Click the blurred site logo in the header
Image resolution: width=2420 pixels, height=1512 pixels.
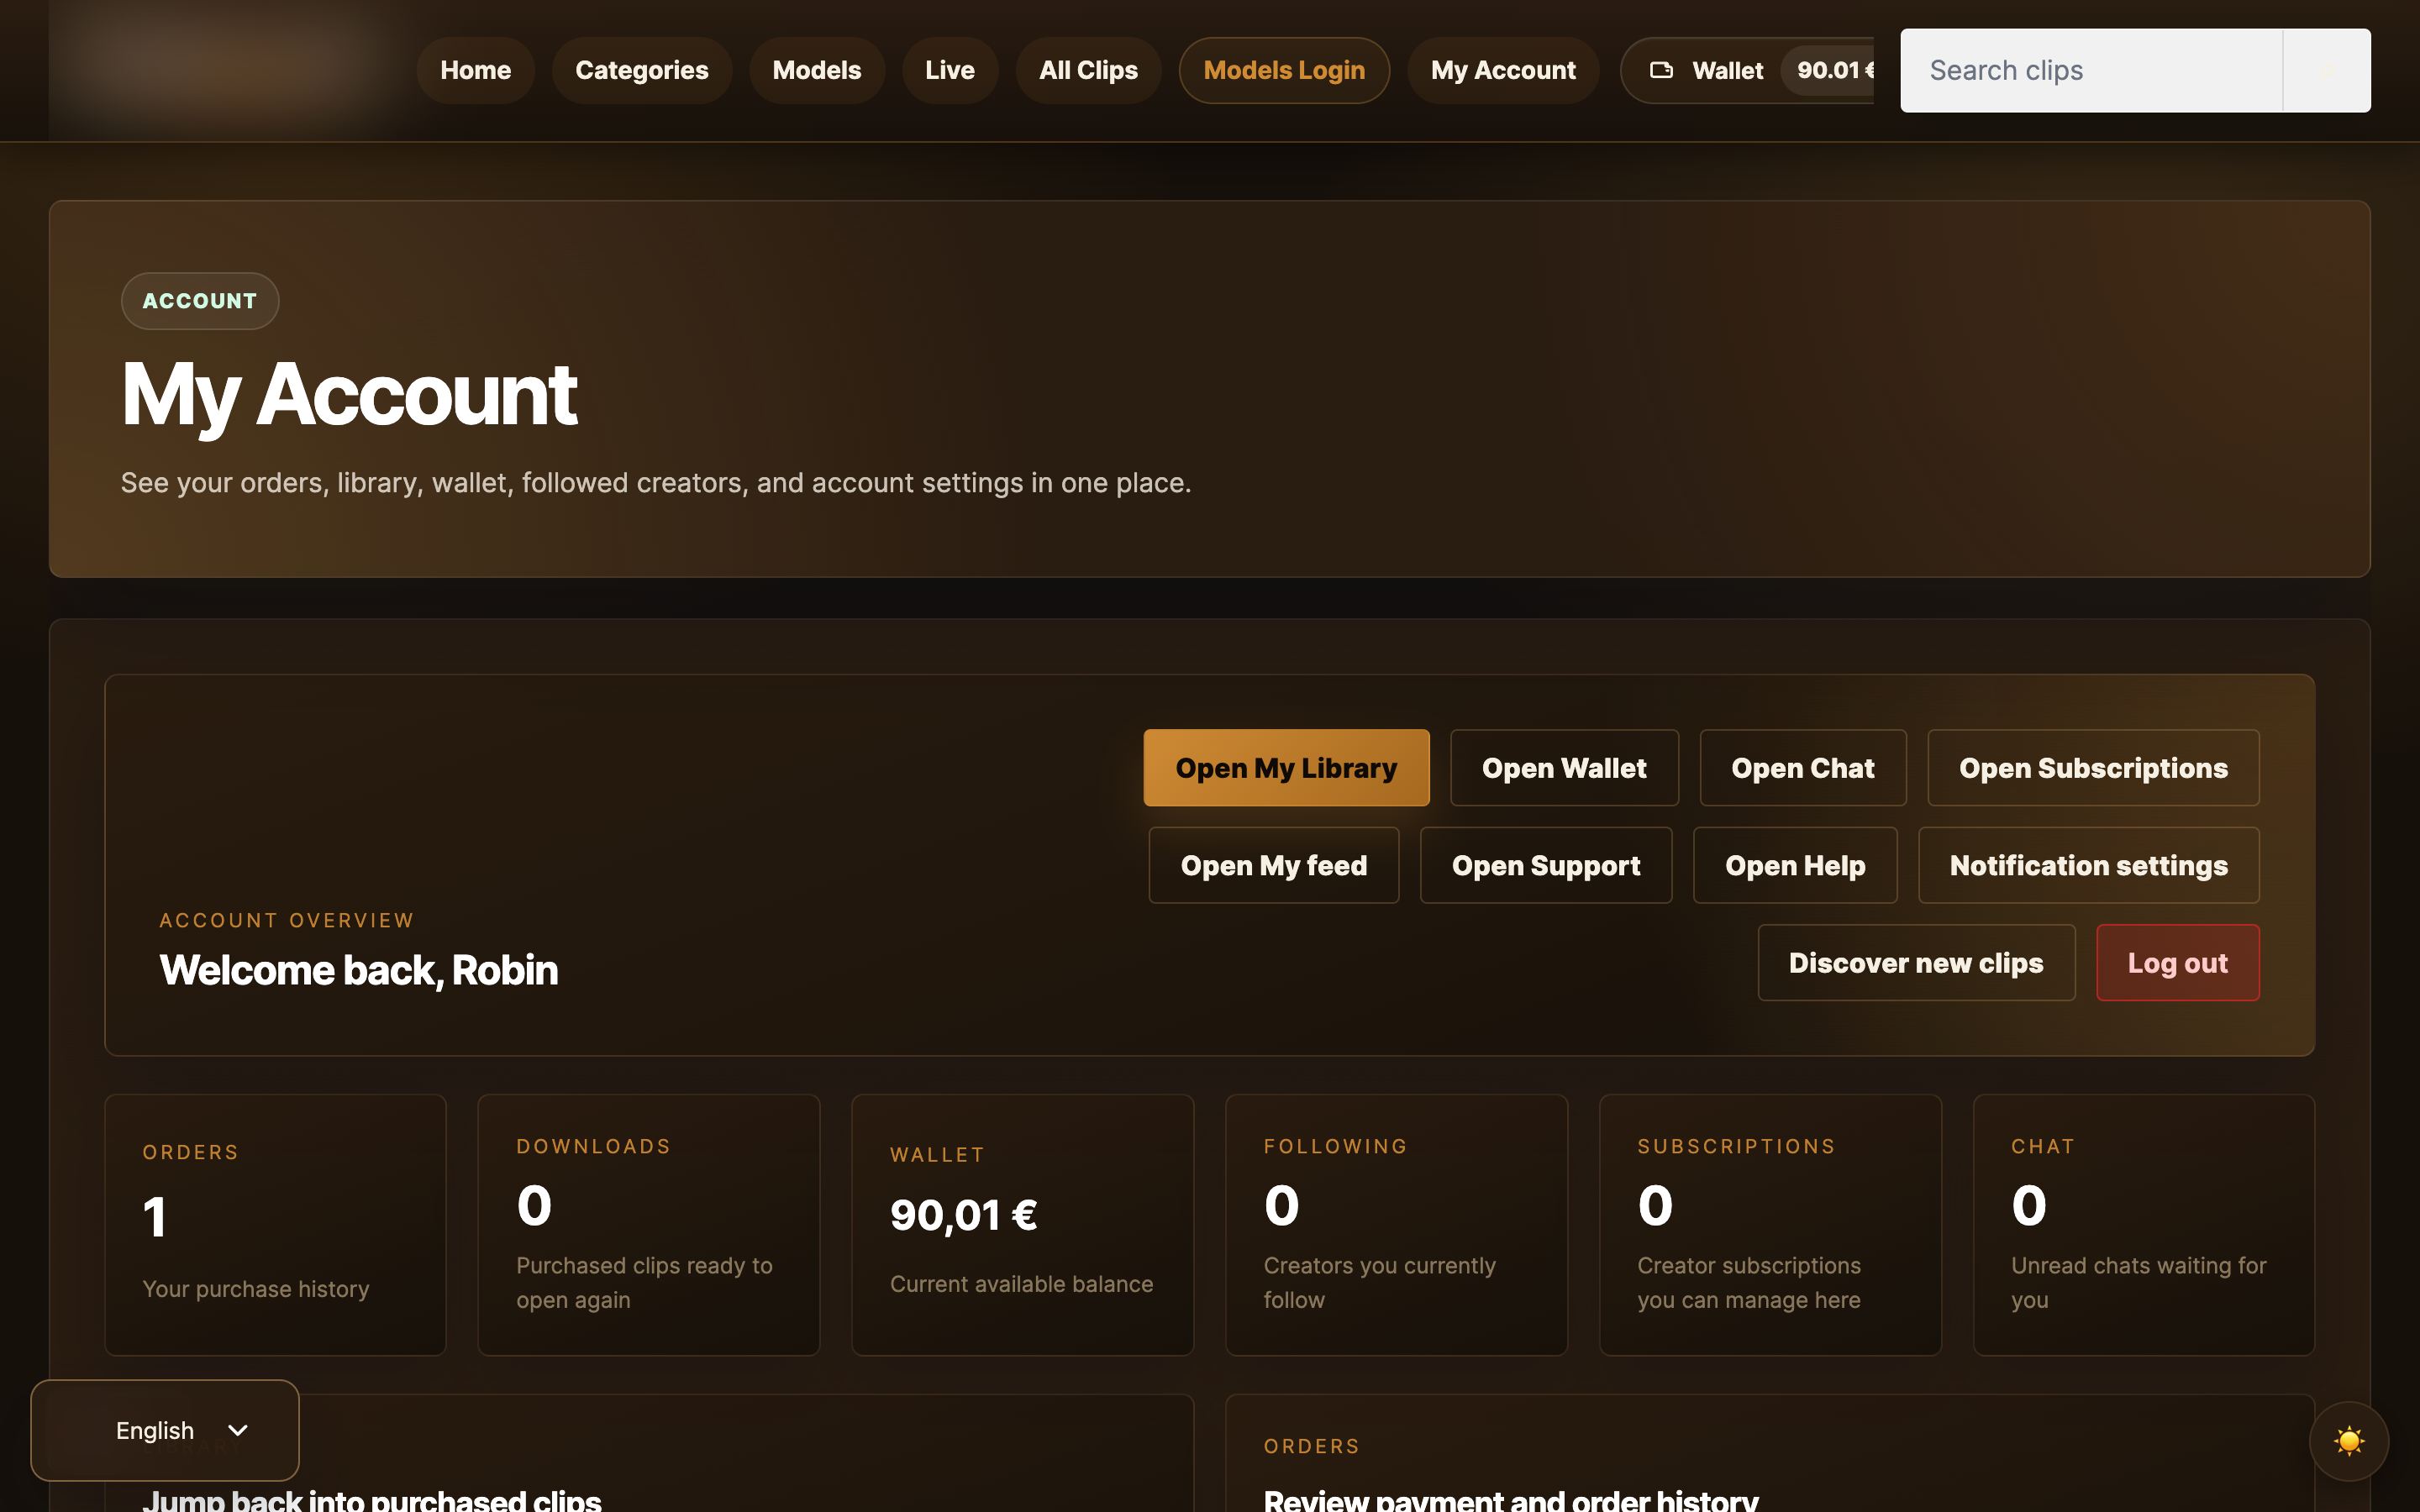225,70
